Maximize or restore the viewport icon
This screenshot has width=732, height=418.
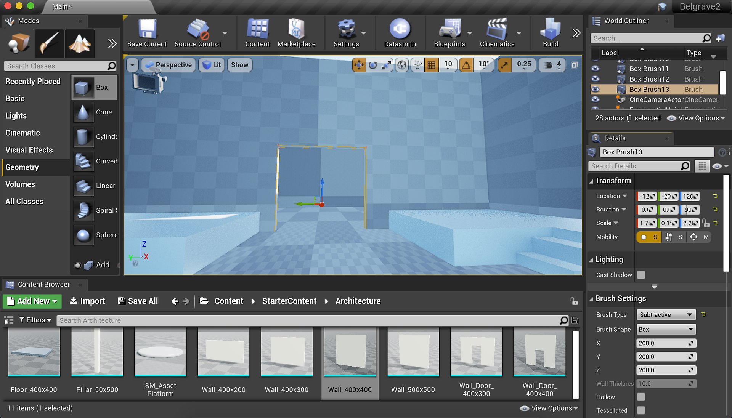pyautogui.click(x=575, y=65)
